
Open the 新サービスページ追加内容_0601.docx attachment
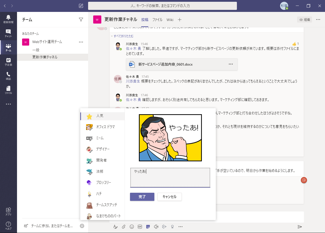click(x=182, y=64)
